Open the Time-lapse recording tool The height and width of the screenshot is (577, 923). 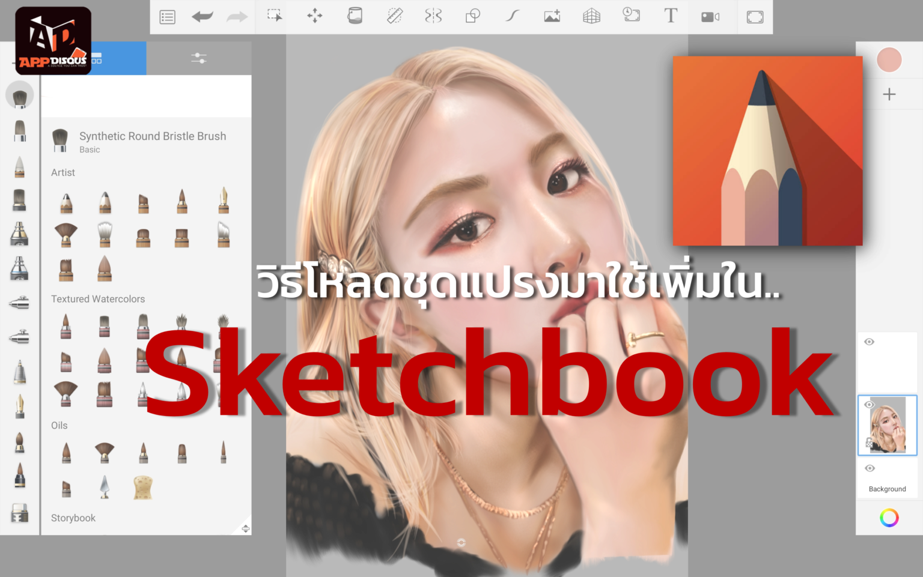point(632,16)
